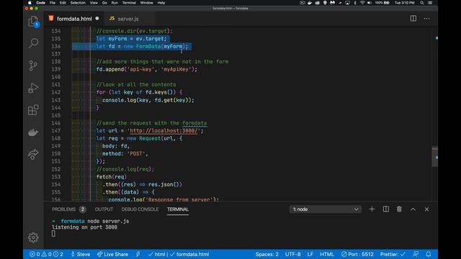Click the volume icon in menu bar
Viewport: 461px width, 259px height.
[370, 3]
